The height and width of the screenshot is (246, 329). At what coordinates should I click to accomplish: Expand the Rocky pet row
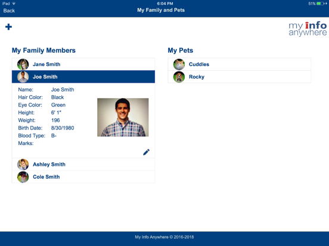[x=240, y=77]
